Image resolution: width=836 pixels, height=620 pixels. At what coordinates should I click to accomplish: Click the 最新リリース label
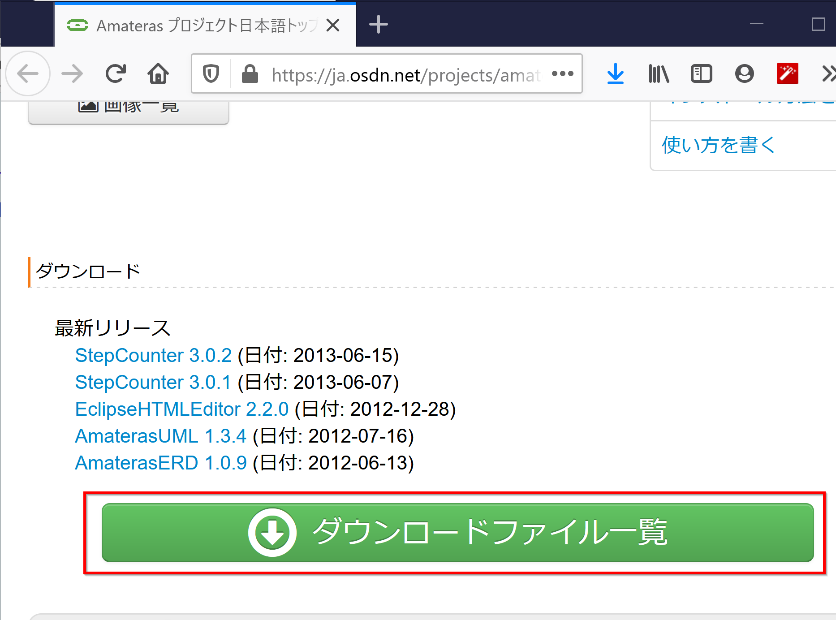click(112, 328)
